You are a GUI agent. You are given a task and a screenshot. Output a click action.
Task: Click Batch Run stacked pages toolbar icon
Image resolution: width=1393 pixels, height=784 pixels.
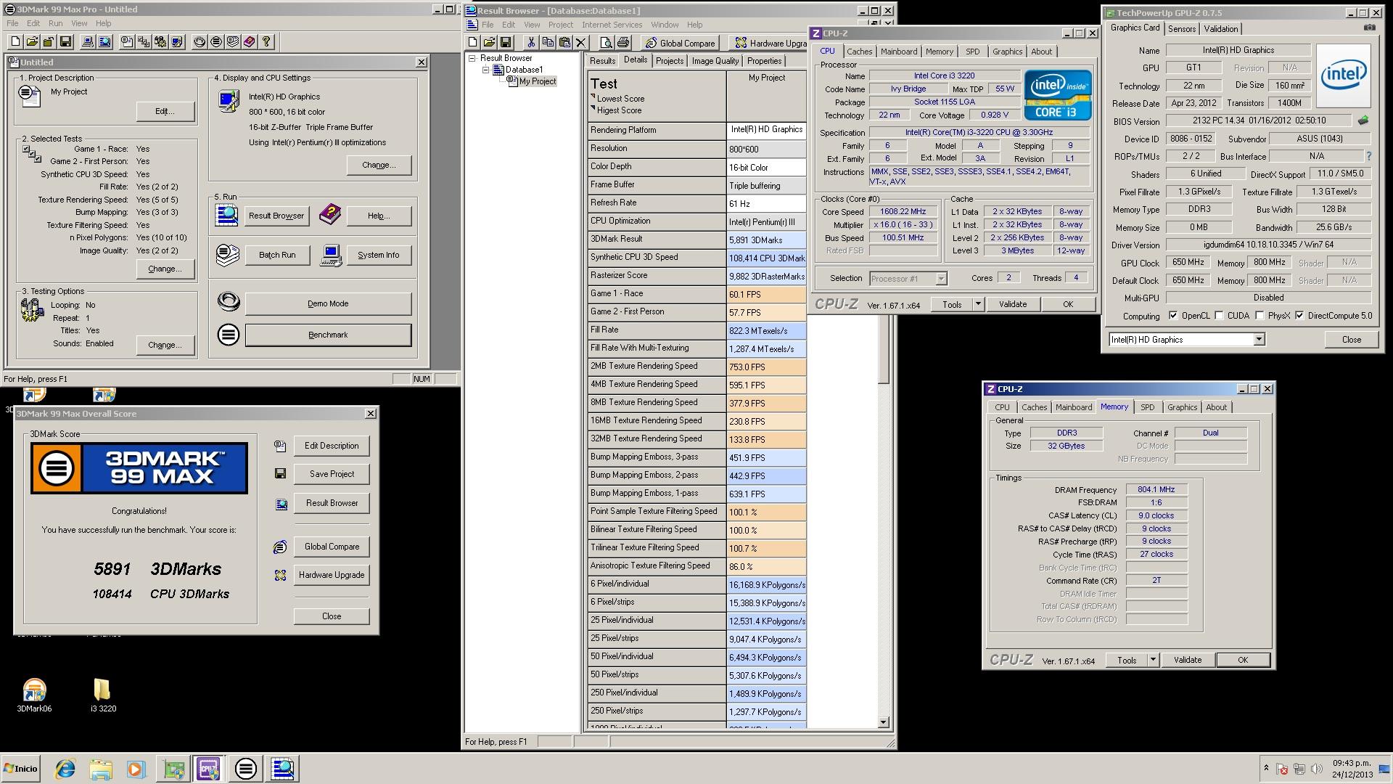point(233,41)
